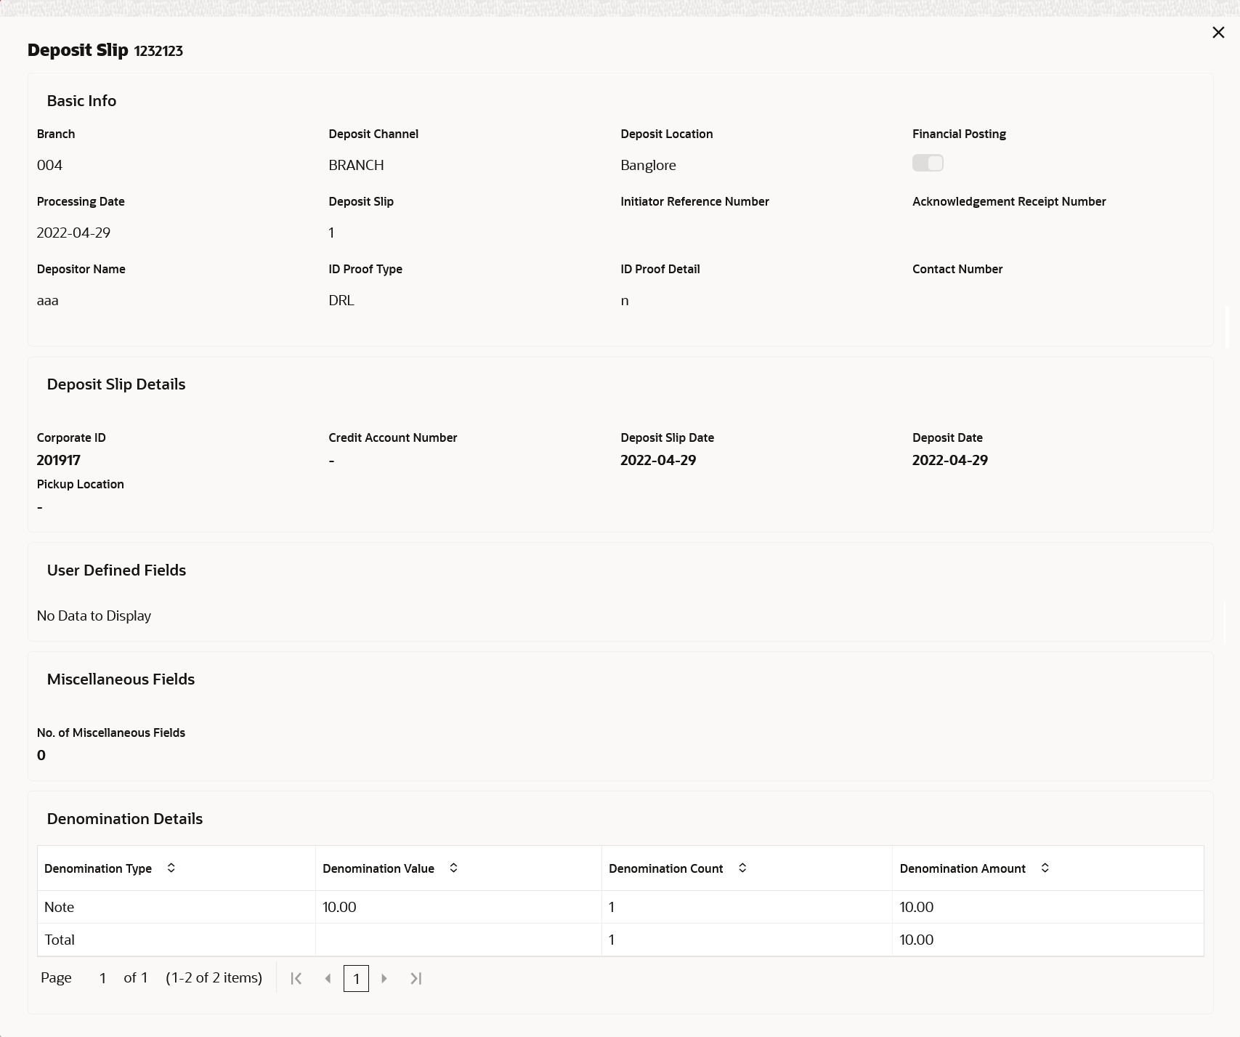Go to first page of denominations

(x=296, y=978)
